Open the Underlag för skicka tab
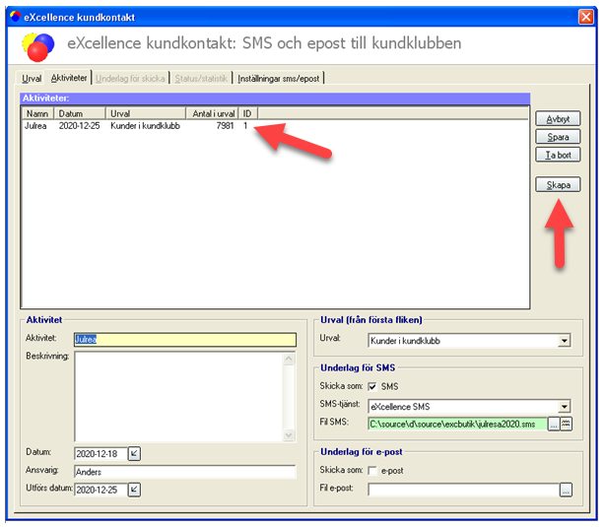Viewport: 605px width, 527px height. click(x=130, y=79)
